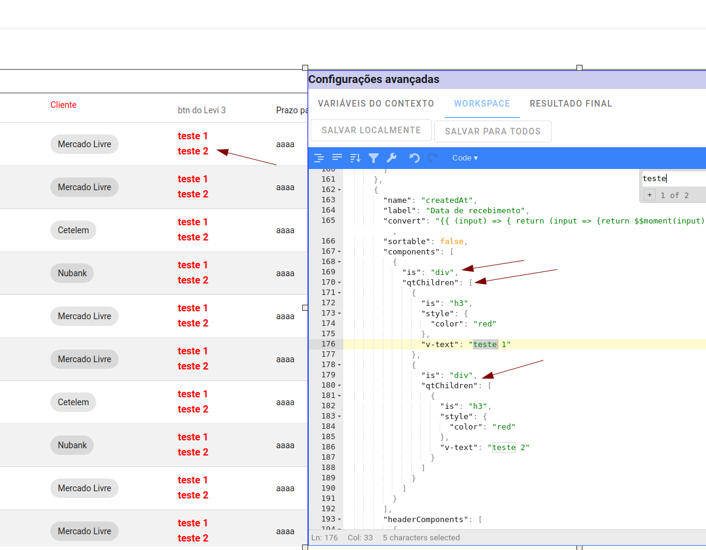Open the Code mode dropdown
Image resolution: width=706 pixels, height=550 pixels.
[464, 158]
